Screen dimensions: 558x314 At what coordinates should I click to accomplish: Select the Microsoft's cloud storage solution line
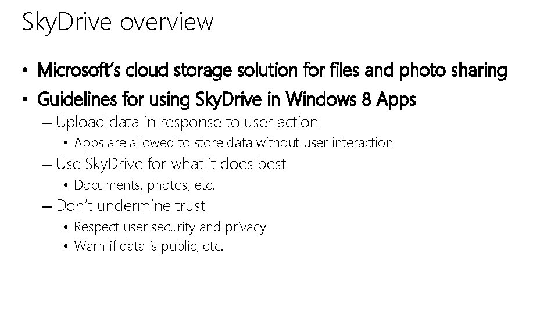(x=272, y=70)
